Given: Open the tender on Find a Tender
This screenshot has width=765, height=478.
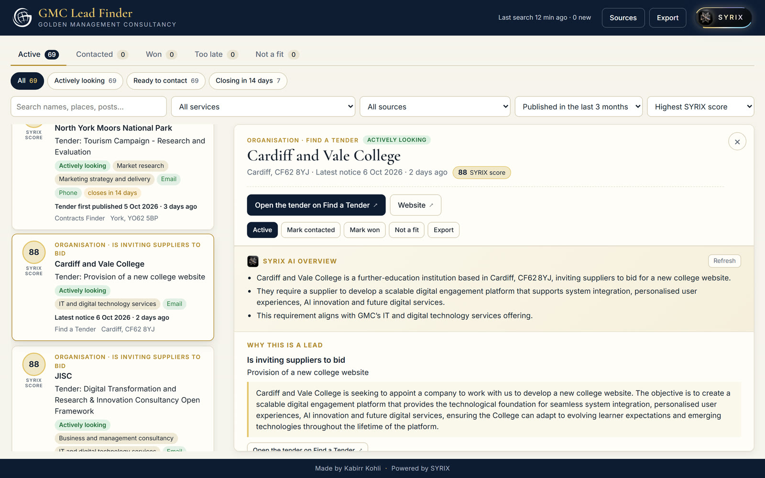Looking at the screenshot, I should 316,205.
